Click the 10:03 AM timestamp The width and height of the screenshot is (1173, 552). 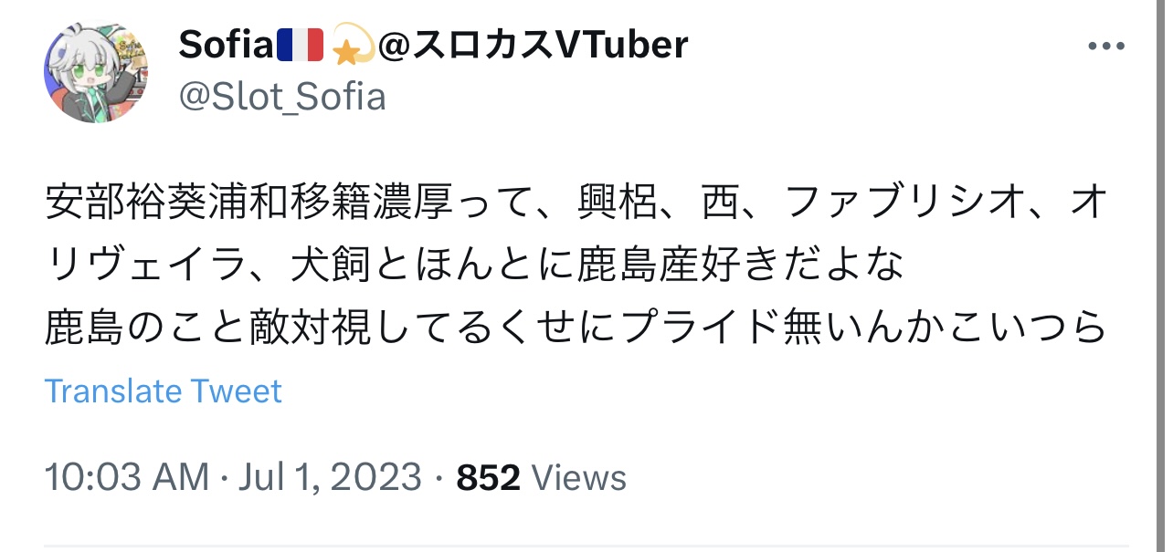127,477
